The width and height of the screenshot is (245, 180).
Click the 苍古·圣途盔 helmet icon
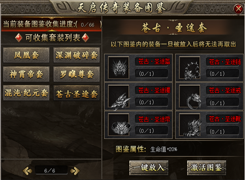tap(119, 67)
